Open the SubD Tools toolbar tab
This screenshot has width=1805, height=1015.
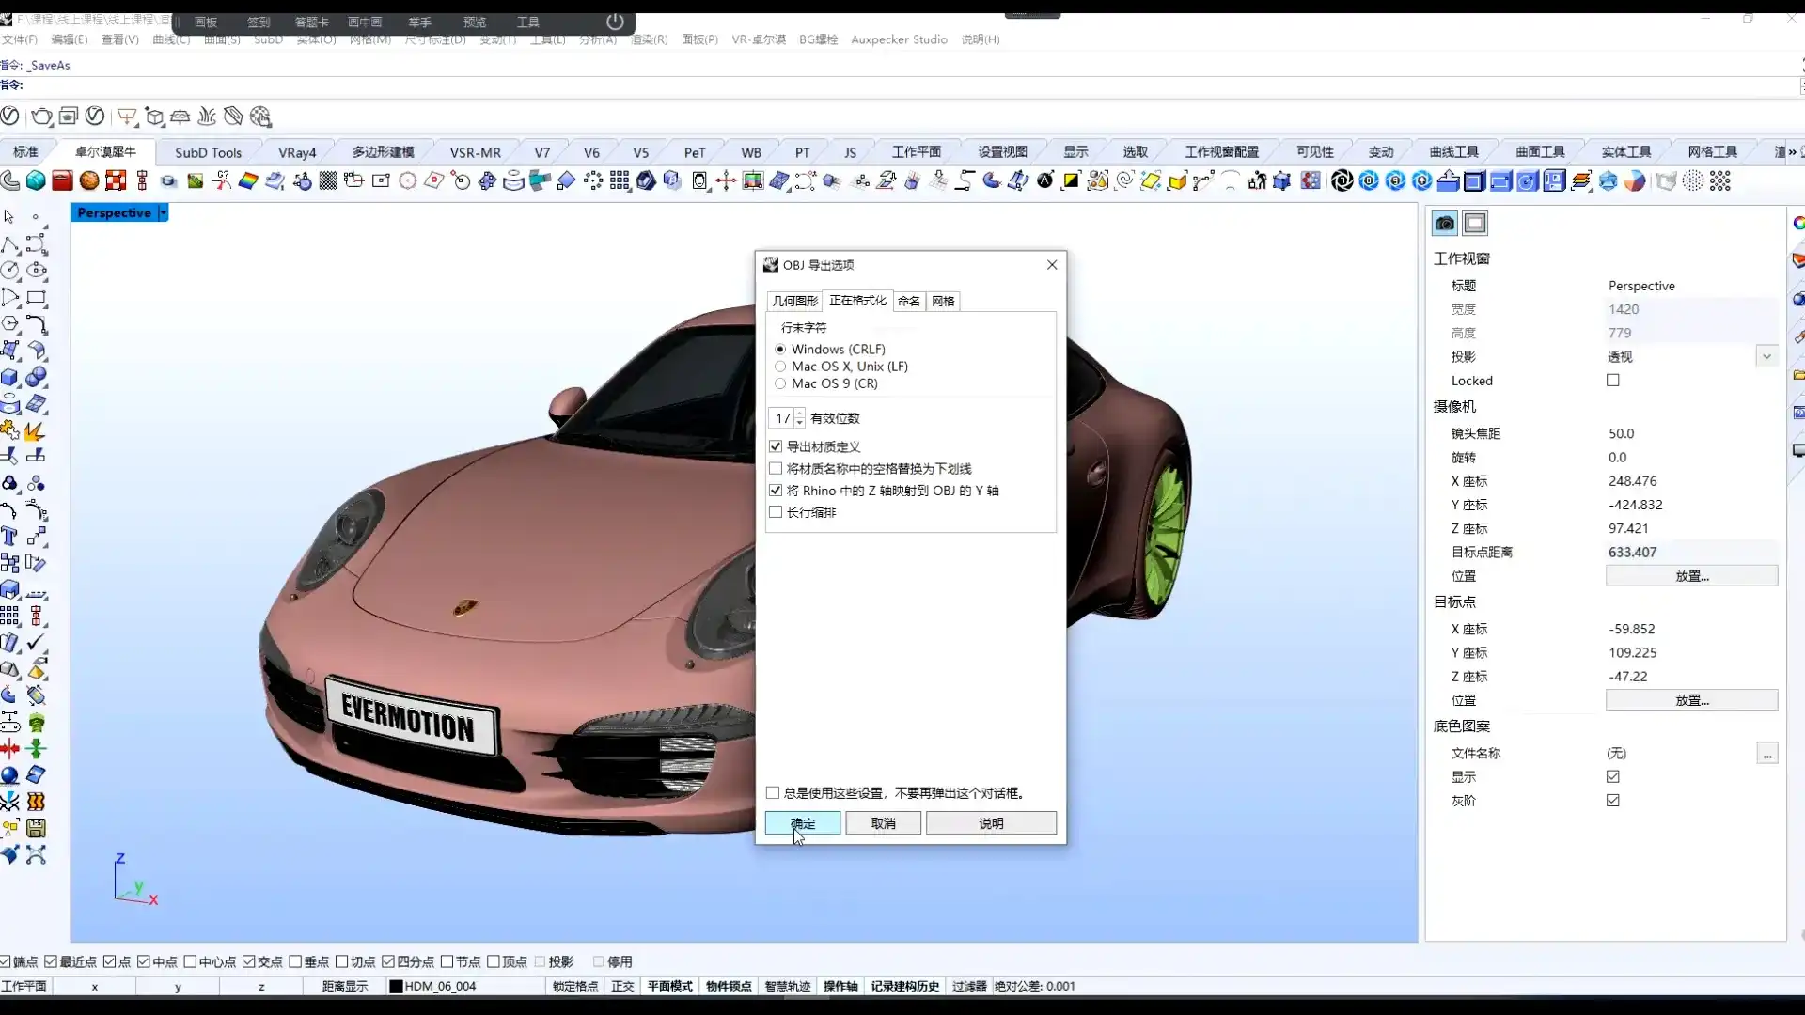tap(208, 152)
